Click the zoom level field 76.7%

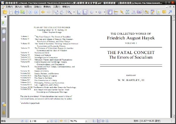pyautogui.click(x=77, y=121)
